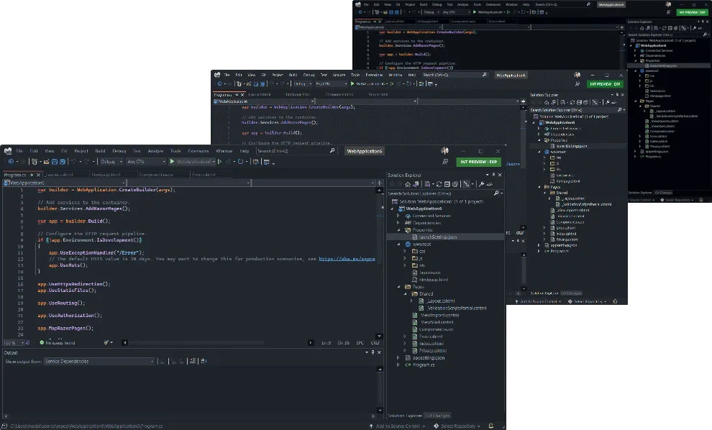712x430 pixels.
Task: Click Select Repository in front status bar
Action: click(x=457, y=426)
